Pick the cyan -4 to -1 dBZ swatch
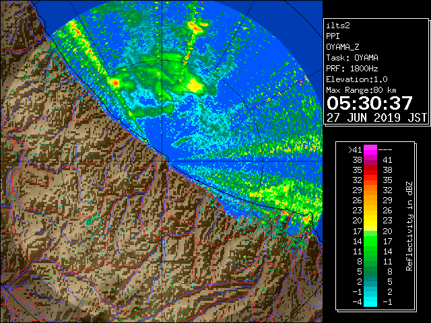The height and width of the screenshot is (323, 431). (370, 302)
